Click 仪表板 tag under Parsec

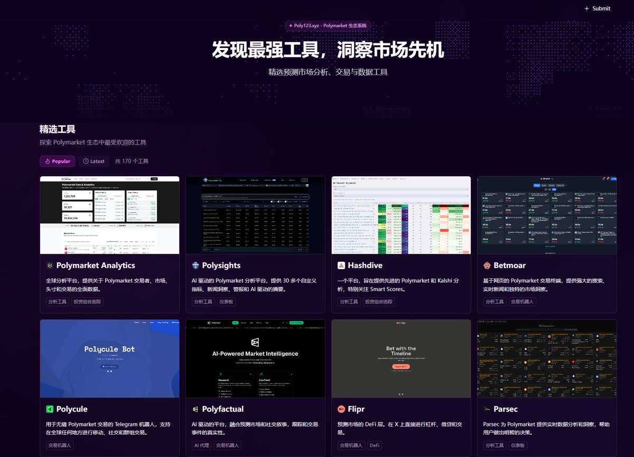pos(518,445)
